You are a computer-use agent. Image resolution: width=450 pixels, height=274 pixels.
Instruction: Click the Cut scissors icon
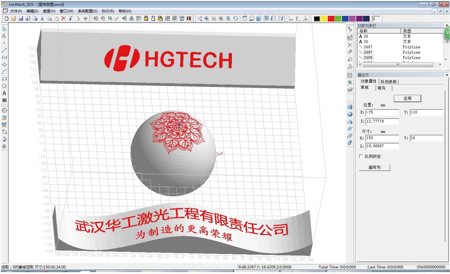click(x=42, y=18)
